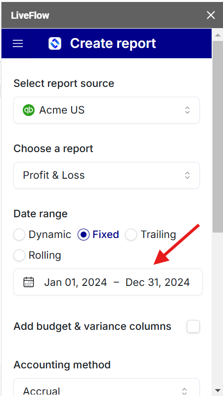Click the scrollbar up arrow

coord(218,35)
